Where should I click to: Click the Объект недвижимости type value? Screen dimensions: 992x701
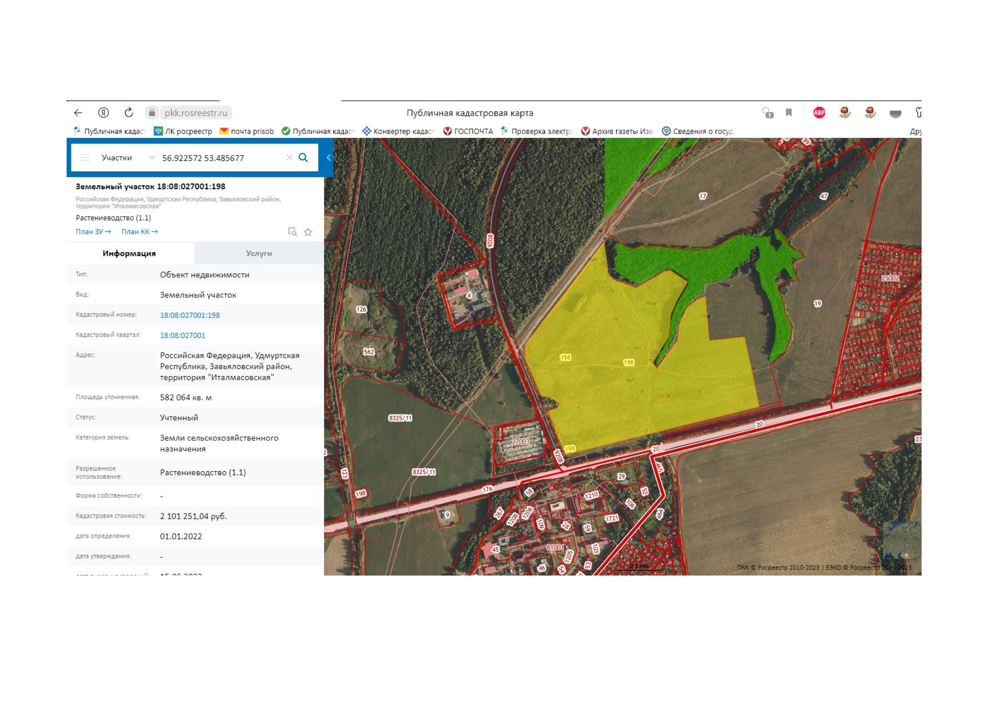point(204,275)
